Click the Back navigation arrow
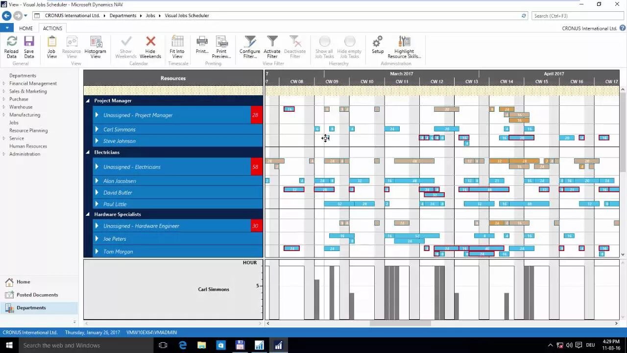 7,16
